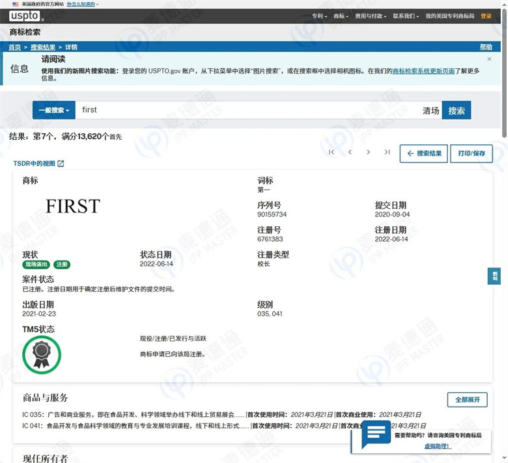
Task: Go to next result arrow
Action: click(x=369, y=152)
